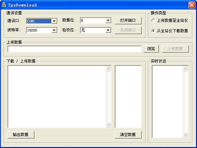Click the COM1 text in 通讯口 combo box
Viewport: 197px width, 148px height.
[31, 21]
